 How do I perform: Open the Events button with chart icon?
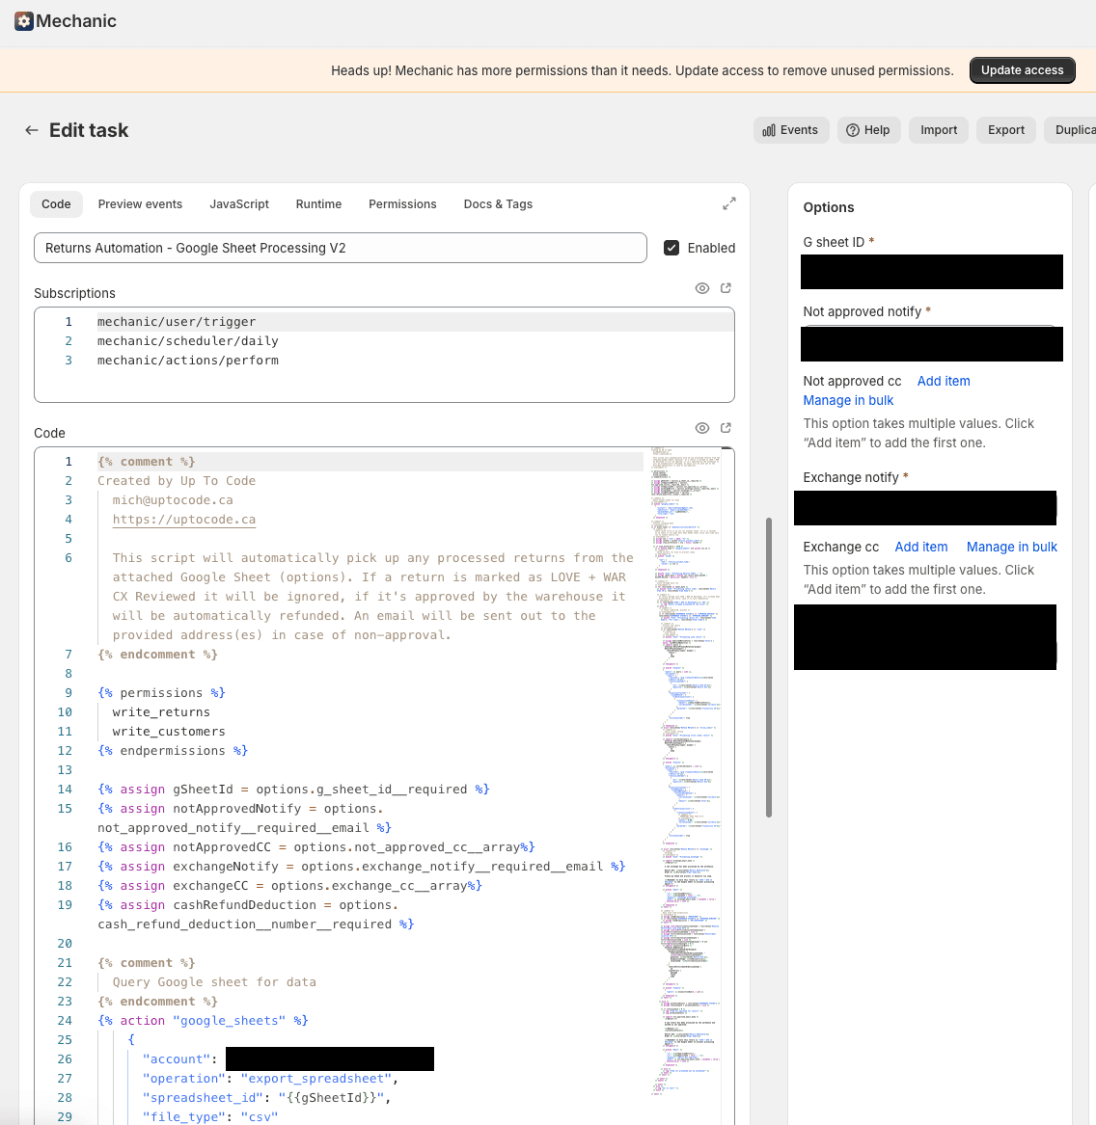point(790,130)
